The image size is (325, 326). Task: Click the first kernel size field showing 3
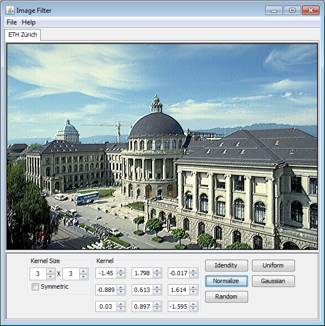[38, 274]
